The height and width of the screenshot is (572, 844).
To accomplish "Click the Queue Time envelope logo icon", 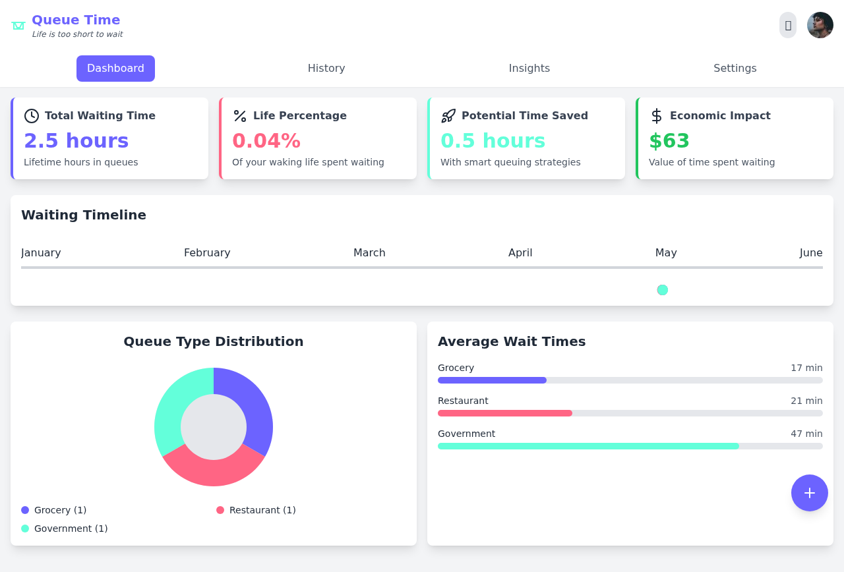I will coord(18,26).
